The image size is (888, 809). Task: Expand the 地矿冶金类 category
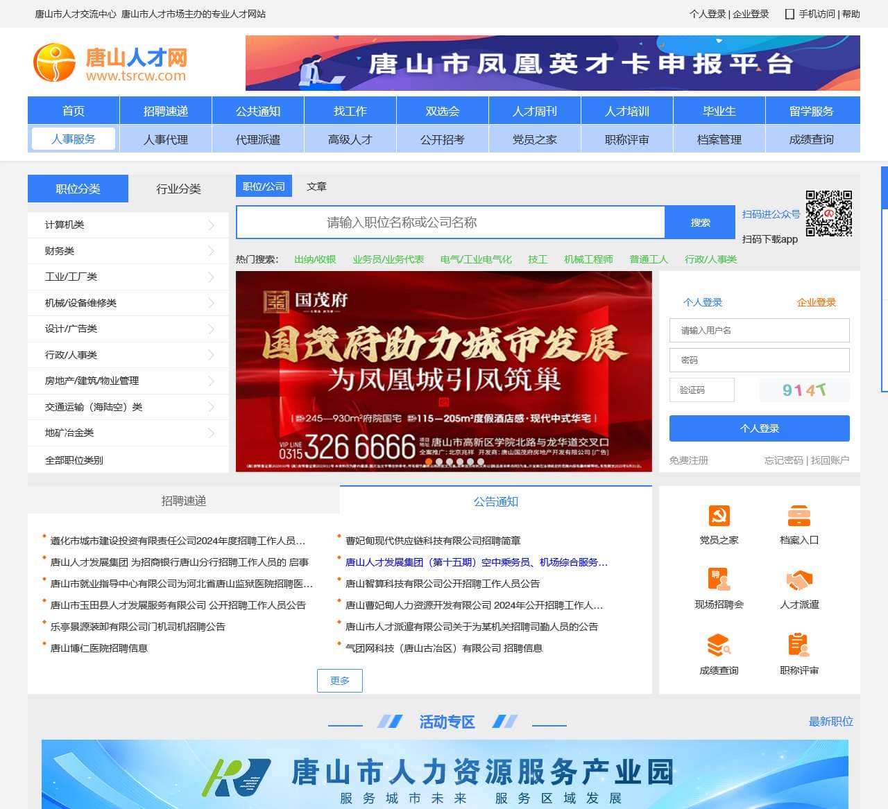pyautogui.click(x=128, y=433)
